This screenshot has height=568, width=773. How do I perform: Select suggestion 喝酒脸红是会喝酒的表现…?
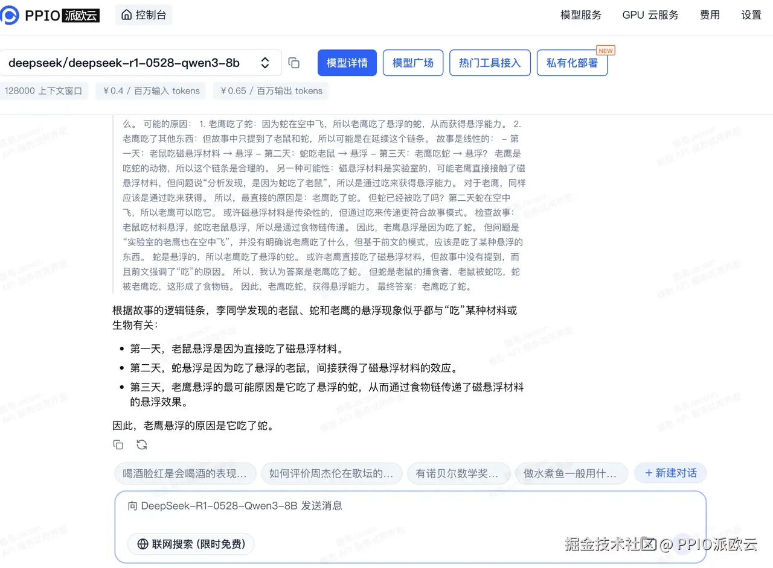tap(185, 473)
